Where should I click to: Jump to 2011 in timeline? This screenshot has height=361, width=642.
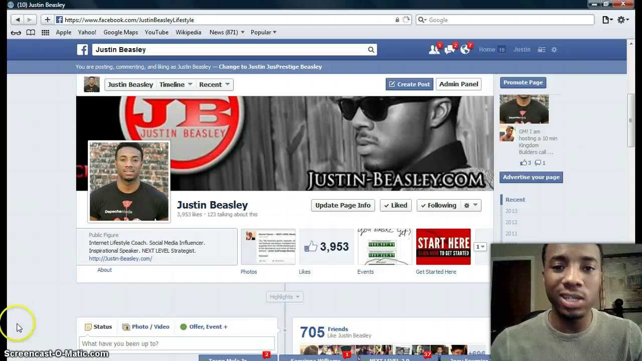click(511, 234)
